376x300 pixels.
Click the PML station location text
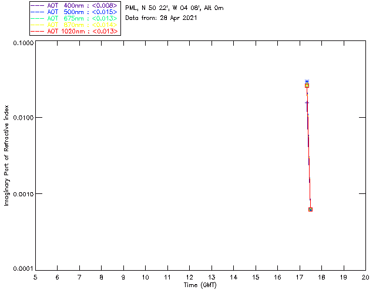(174, 8)
